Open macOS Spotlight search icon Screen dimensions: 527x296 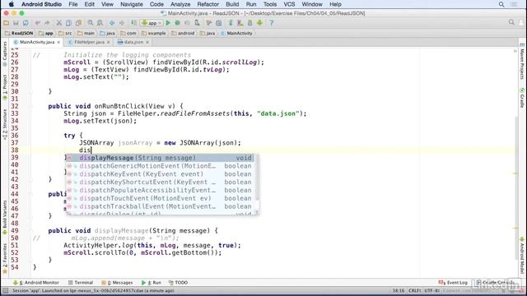pyautogui.click(x=501, y=4)
